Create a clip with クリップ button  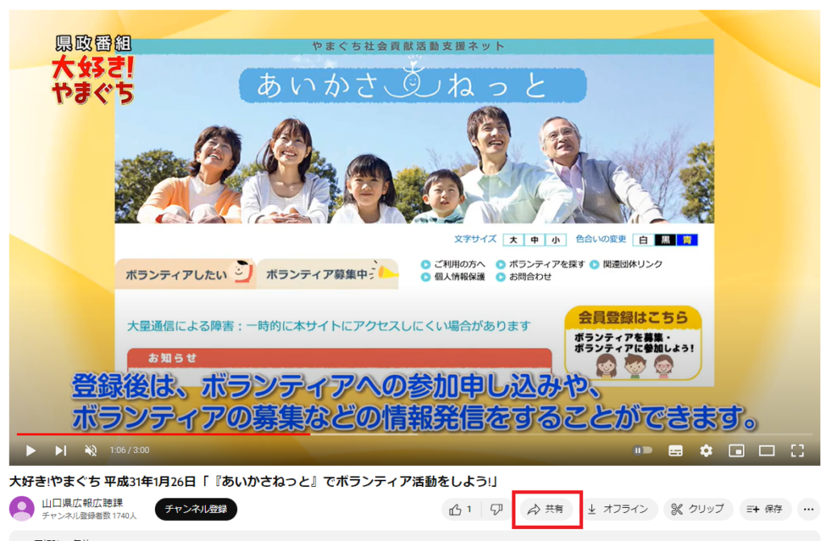point(698,510)
